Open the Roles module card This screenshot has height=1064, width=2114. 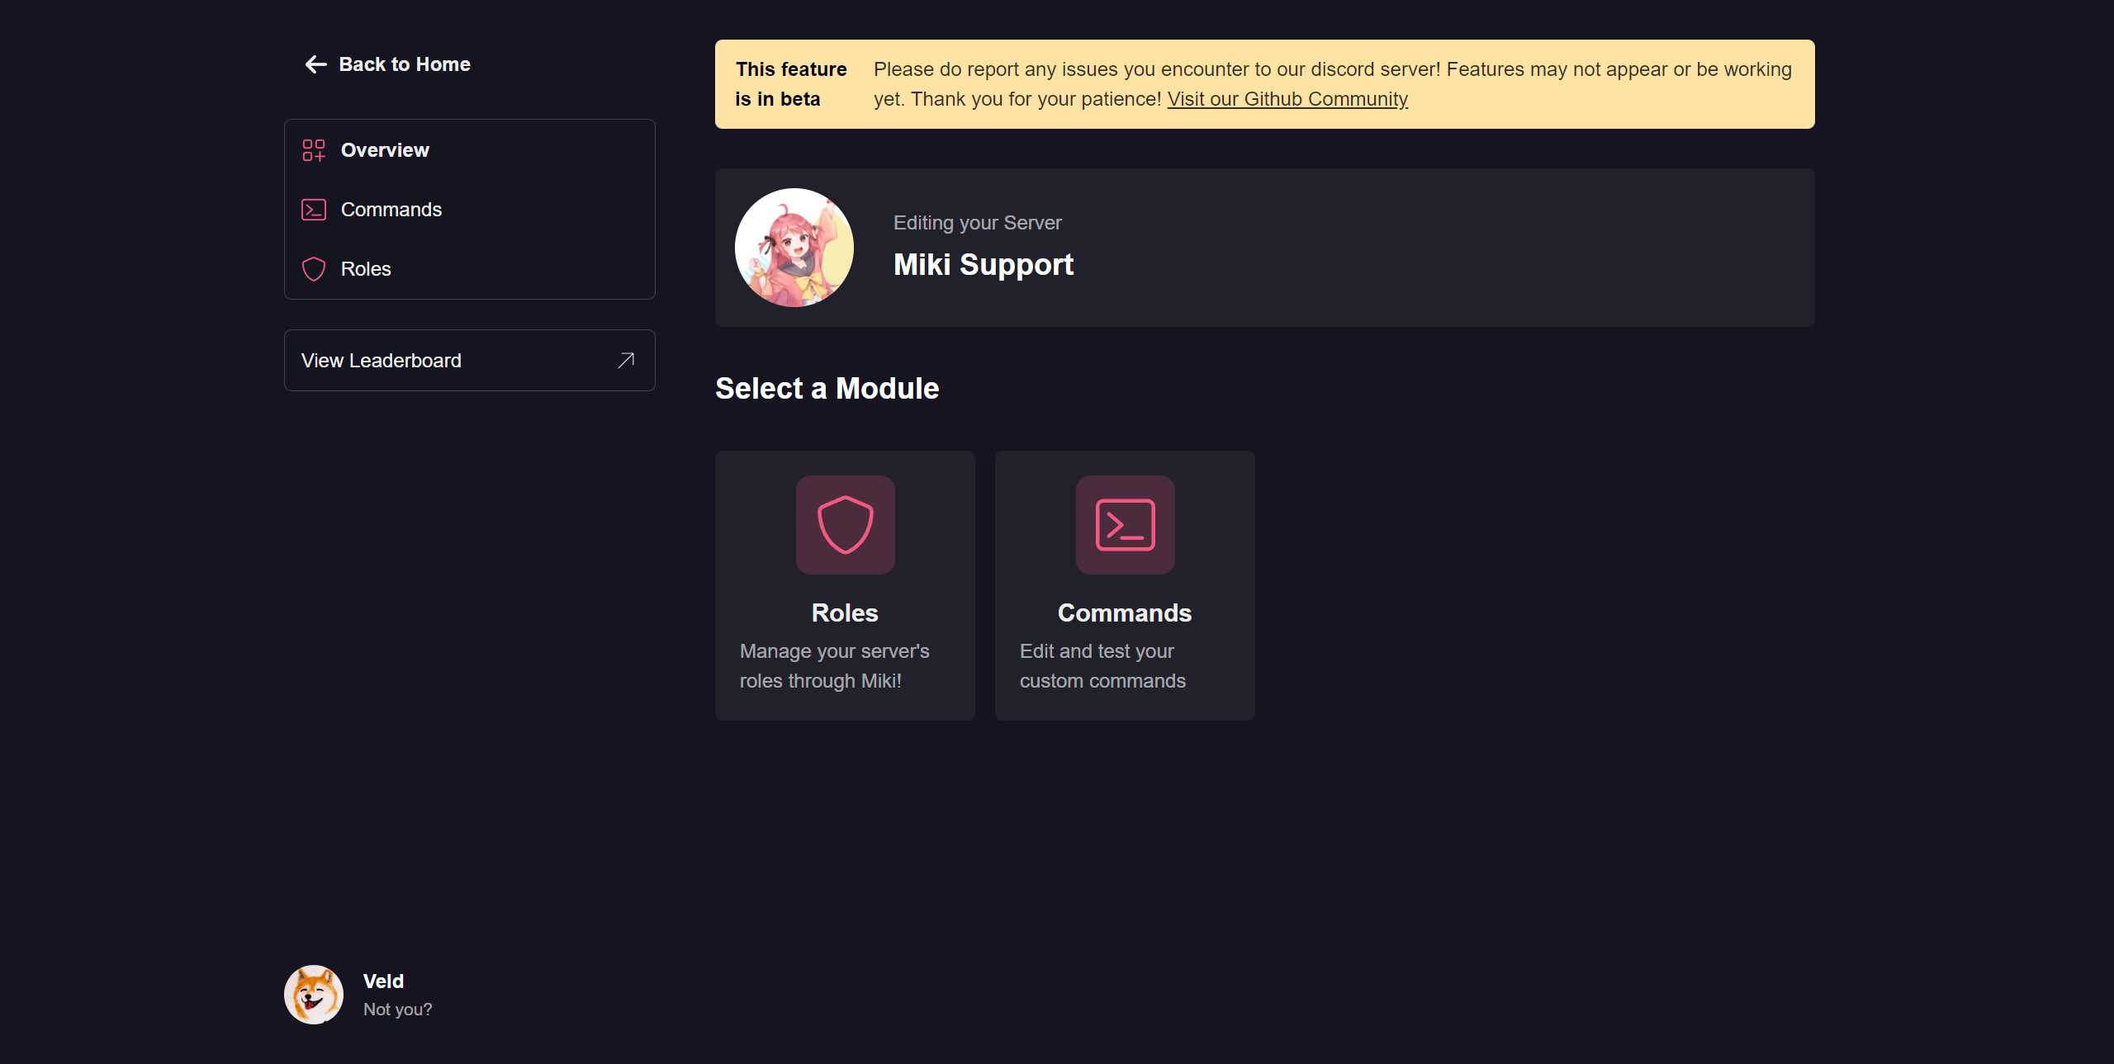point(844,585)
